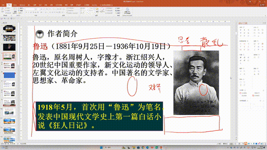Click the large add-in icon at ribbon's right end
This screenshot has height=150, width=267.
tap(127, 10)
